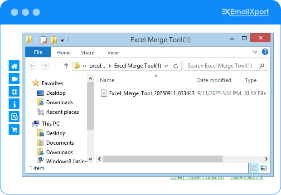This screenshot has height=195, width=281.
Task: Switch to Details view icon
Action: (253, 168)
